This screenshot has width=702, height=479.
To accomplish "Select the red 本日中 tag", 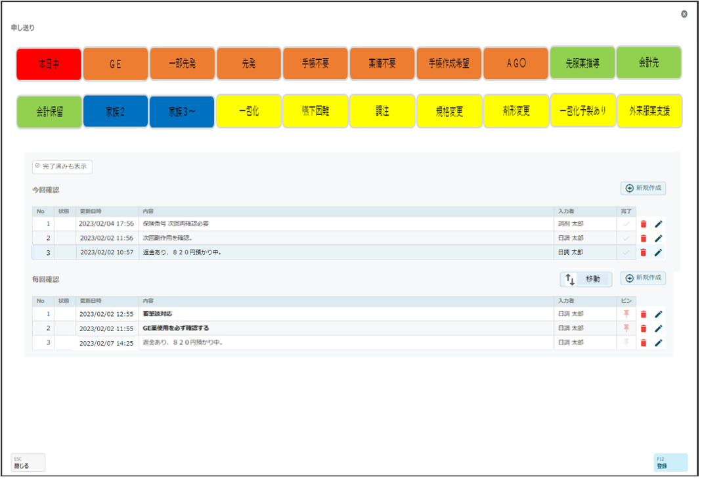I will pos(49,64).
